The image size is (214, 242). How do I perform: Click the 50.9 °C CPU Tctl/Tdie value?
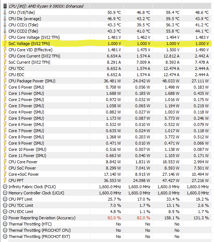(114, 12)
